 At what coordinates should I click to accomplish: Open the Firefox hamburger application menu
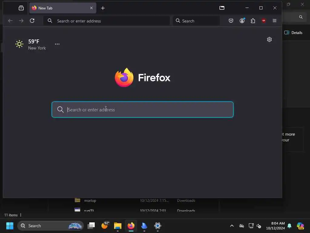pos(274,21)
